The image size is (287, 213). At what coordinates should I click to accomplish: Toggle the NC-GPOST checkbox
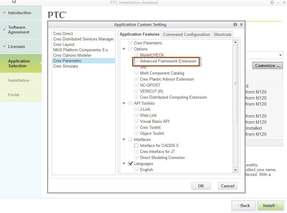pos(136,85)
